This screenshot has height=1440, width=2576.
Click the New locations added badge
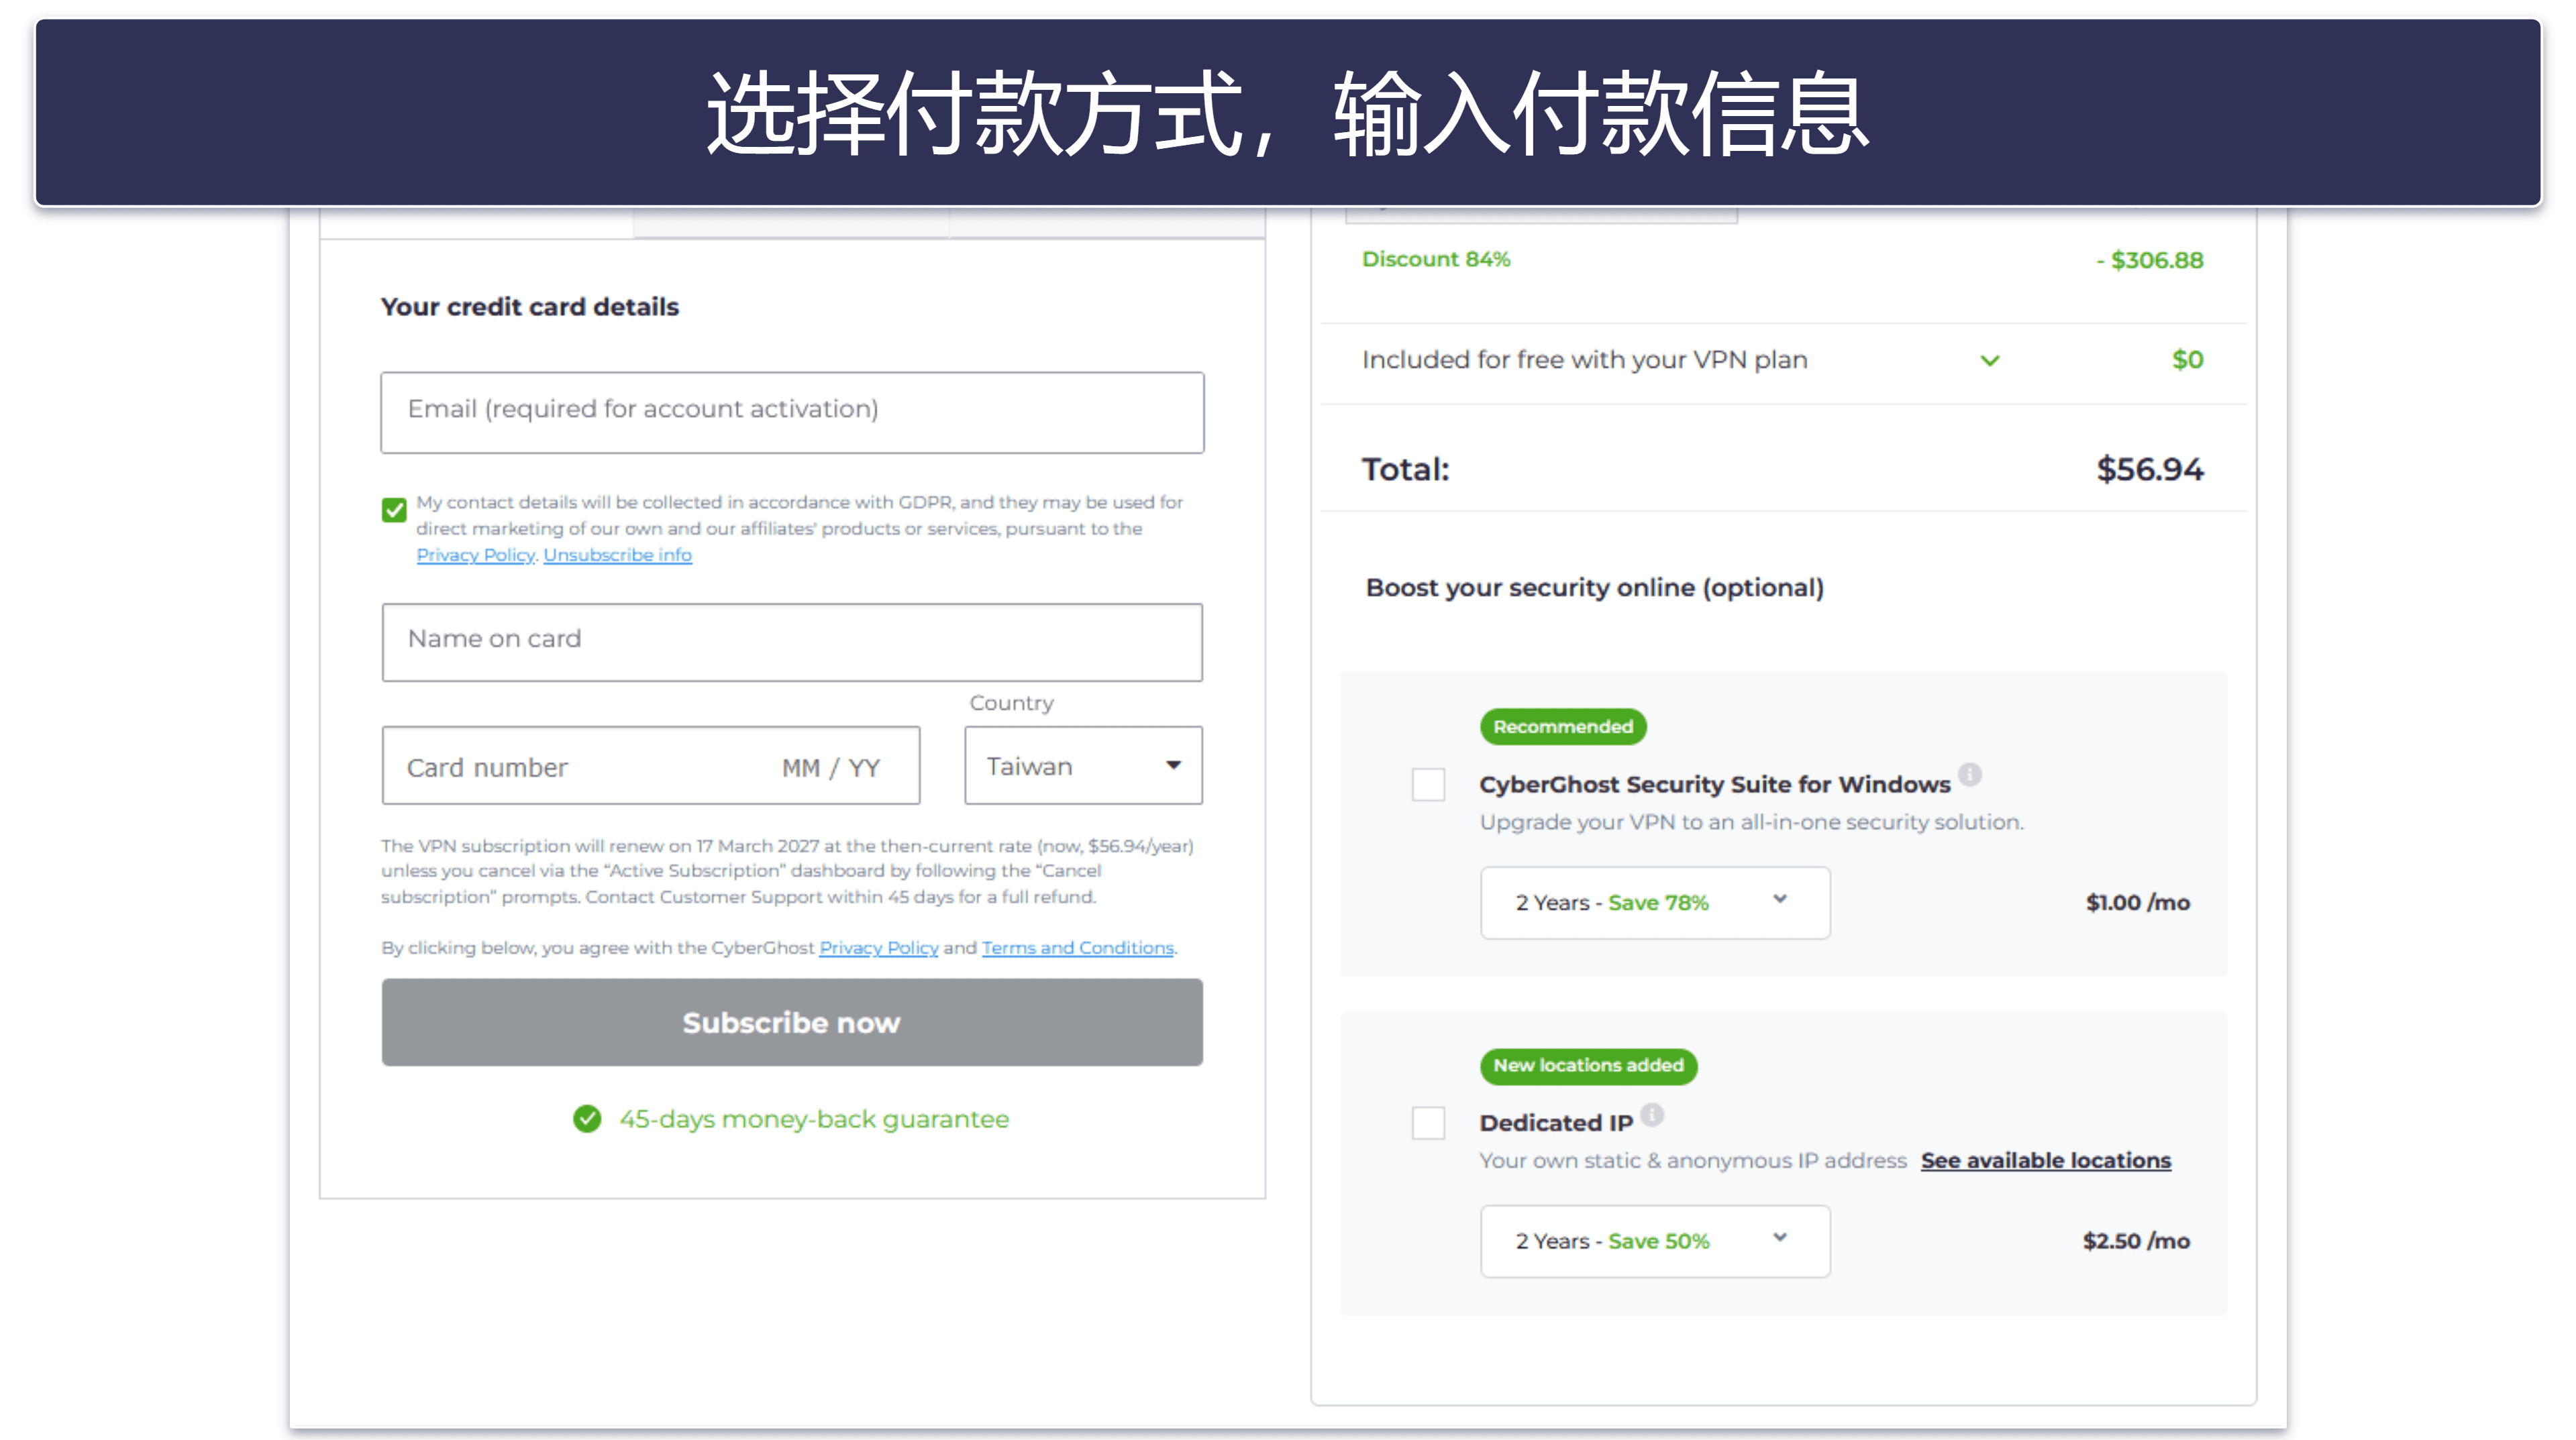click(1589, 1065)
